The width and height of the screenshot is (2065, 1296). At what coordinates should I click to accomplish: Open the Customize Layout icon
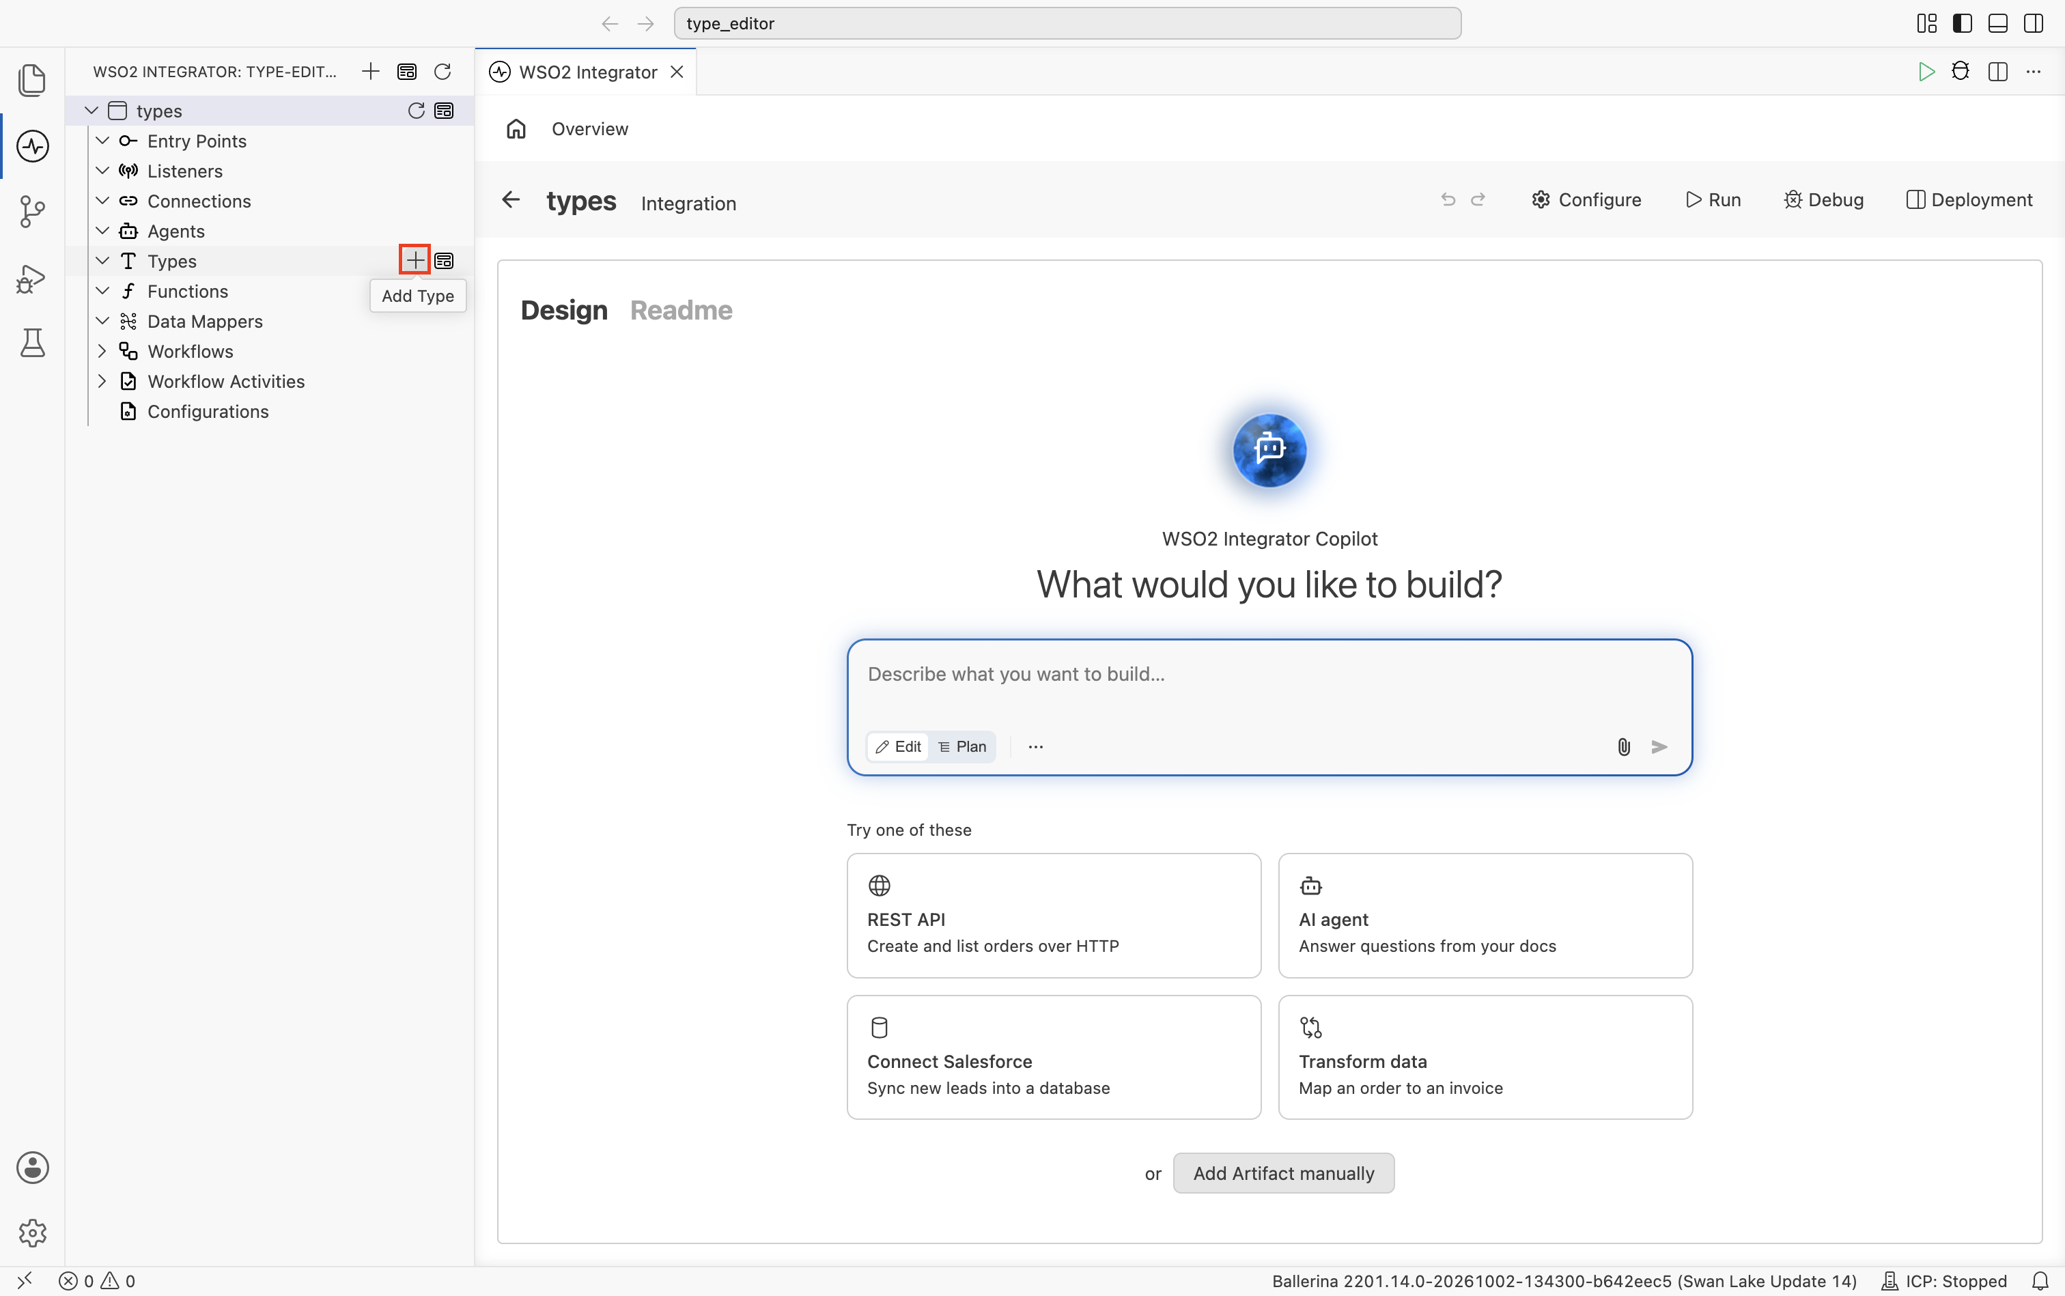(1926, 23)
